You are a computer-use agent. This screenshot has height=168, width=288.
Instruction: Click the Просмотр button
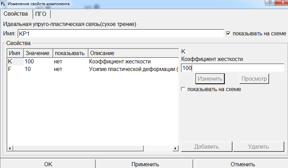[254, 79]
